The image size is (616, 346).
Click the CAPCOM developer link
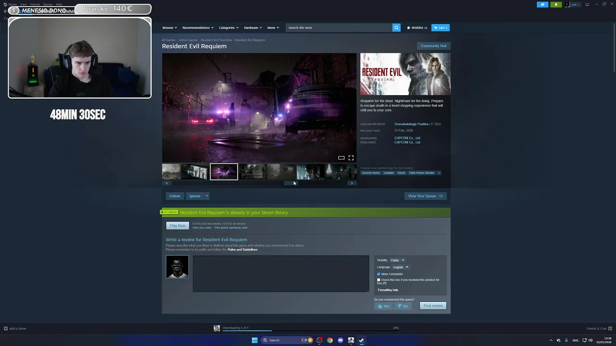pos(407,138)
